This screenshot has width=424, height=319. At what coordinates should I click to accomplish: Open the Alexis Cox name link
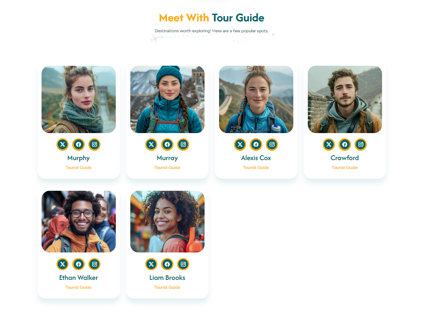[x=256, y=158]
